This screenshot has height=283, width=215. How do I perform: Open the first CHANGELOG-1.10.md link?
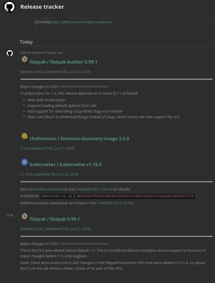click(94, 189)
